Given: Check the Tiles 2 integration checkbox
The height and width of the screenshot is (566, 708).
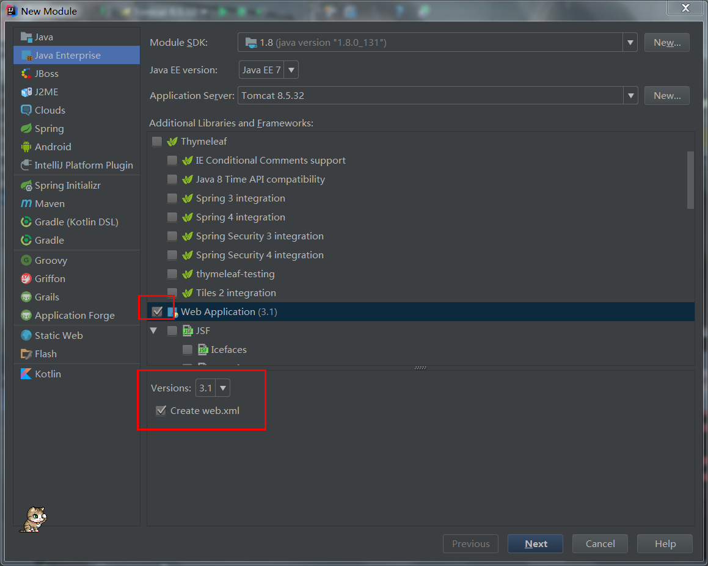Looking at the screenshot, I should tap(172, 292).
